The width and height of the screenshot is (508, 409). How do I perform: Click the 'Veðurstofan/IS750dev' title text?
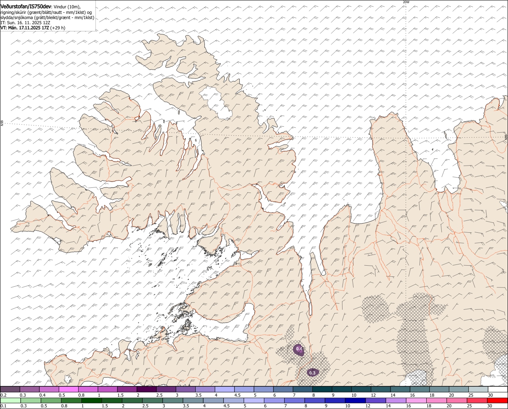click(x=26, y=6)
